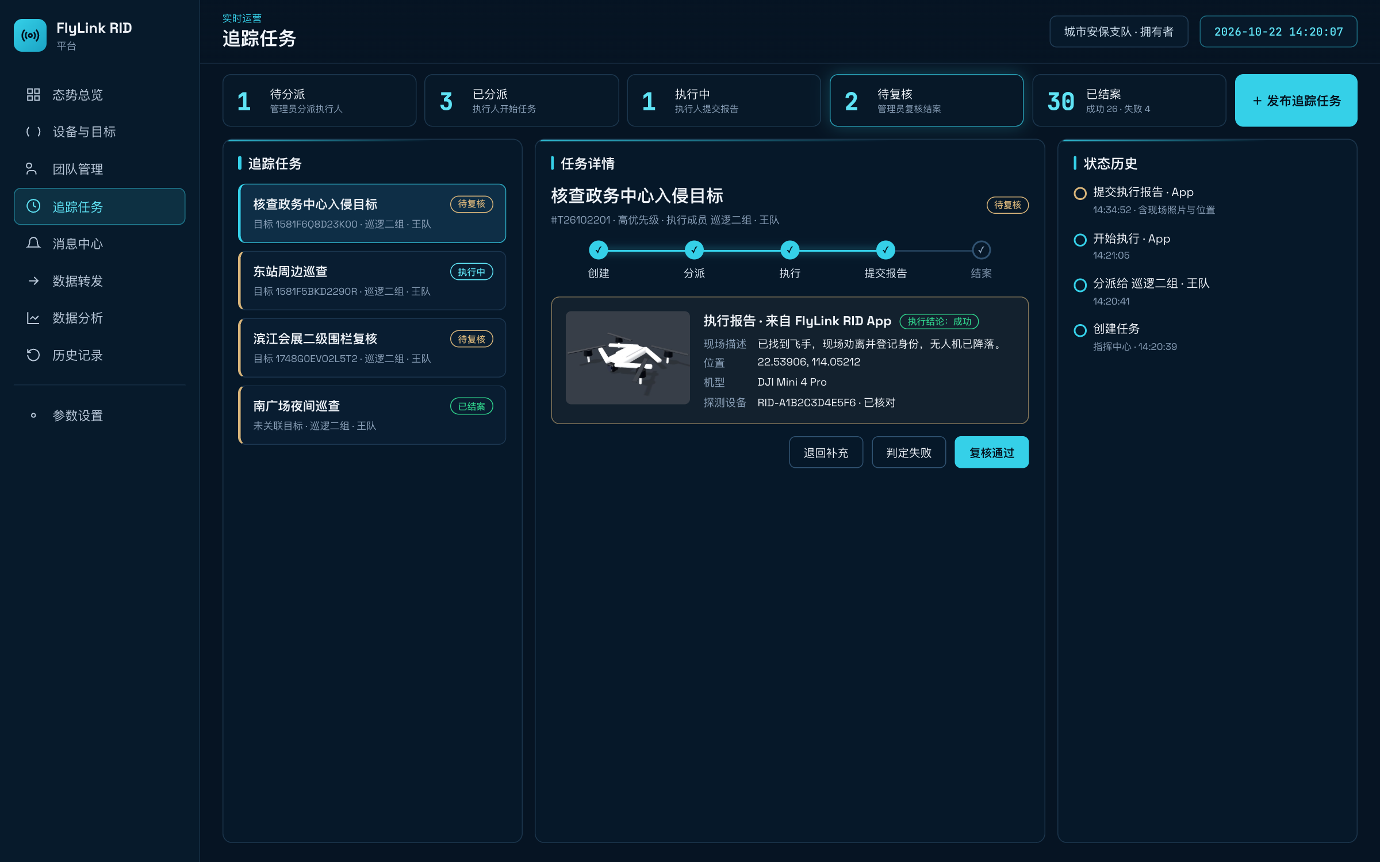Click 判定失败 button

[908, 452]
